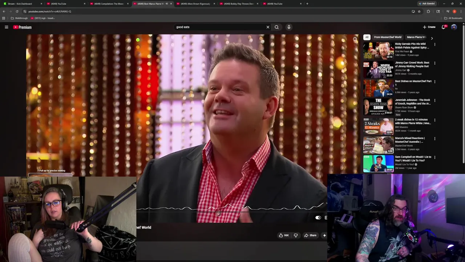Go to YouTube Premium home logo

23,27
